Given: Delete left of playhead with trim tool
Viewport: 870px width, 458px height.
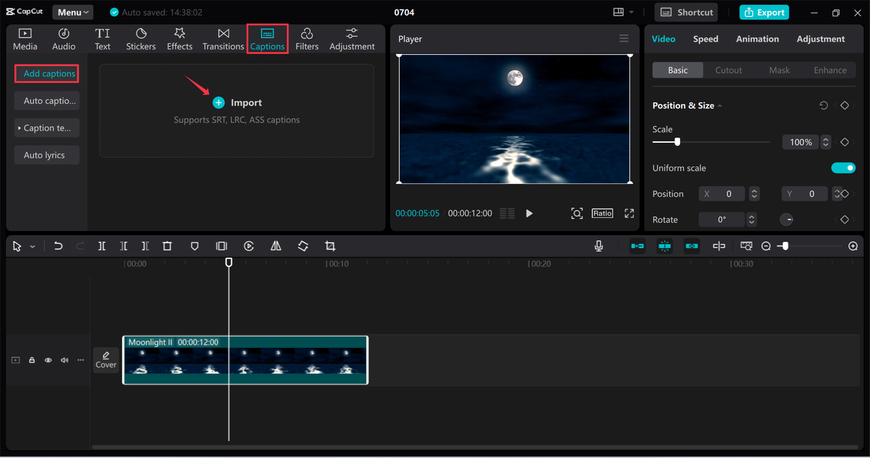Looking at the screenshot, I should click(x=124, y=246).
